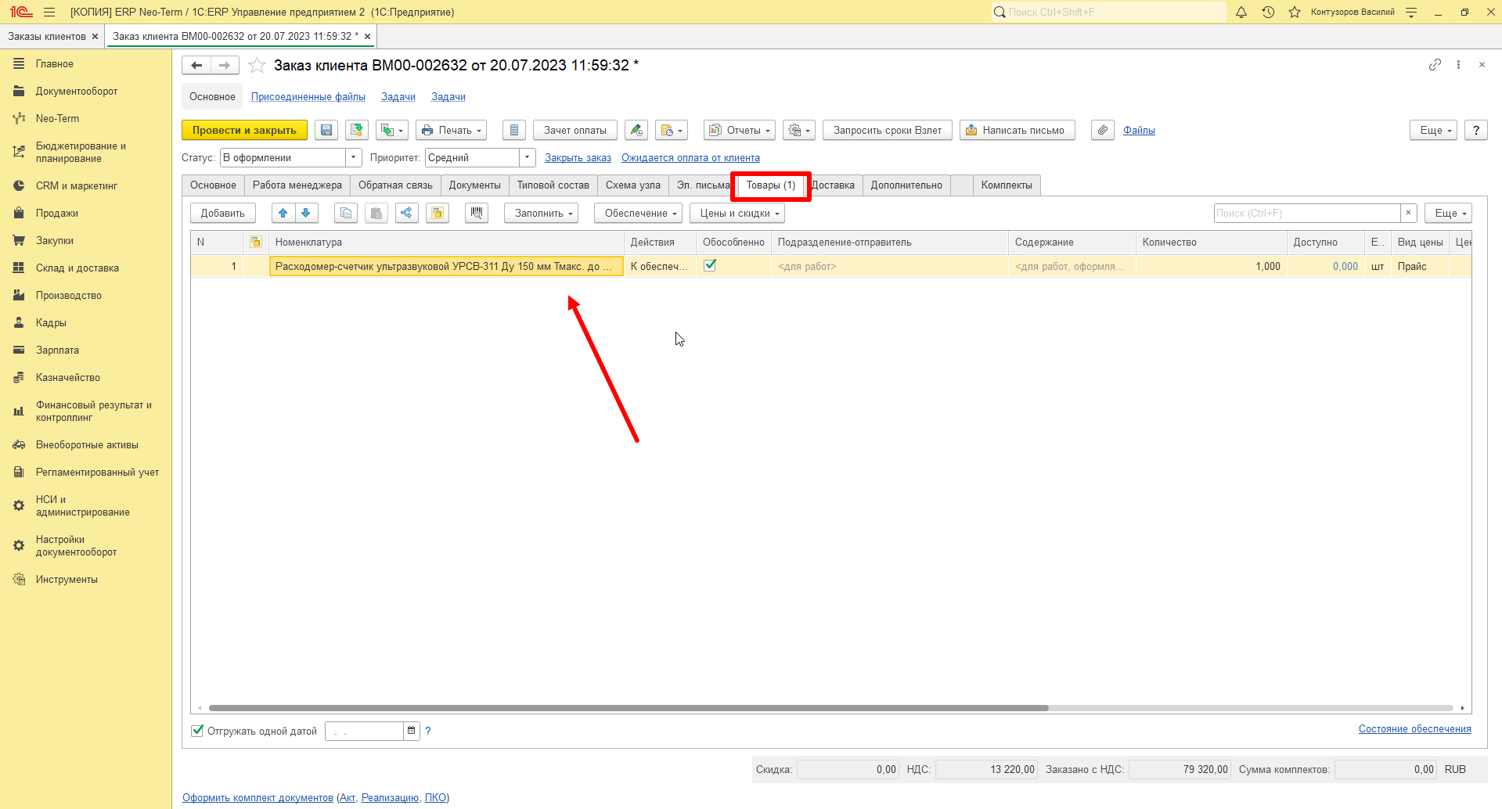Open the Схема узла tab
Viewport: 1502px width, 809px height.
(x=633, y=185)
